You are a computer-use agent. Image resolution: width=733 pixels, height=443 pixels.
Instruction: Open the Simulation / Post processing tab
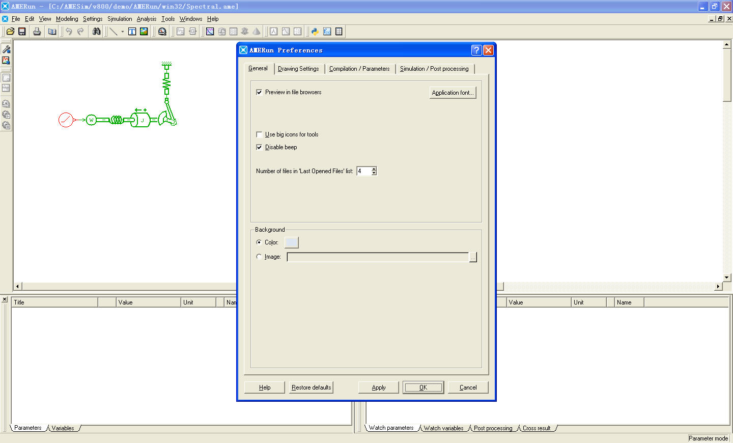pos(434,69)
